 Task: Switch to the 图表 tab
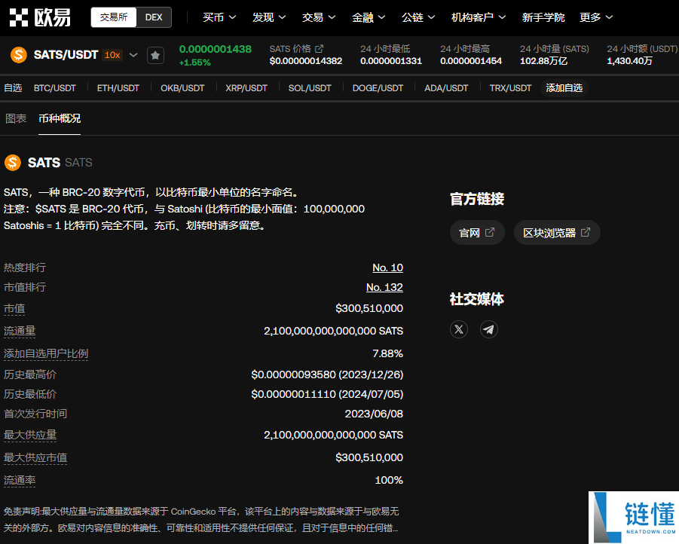tap(16, 118)
